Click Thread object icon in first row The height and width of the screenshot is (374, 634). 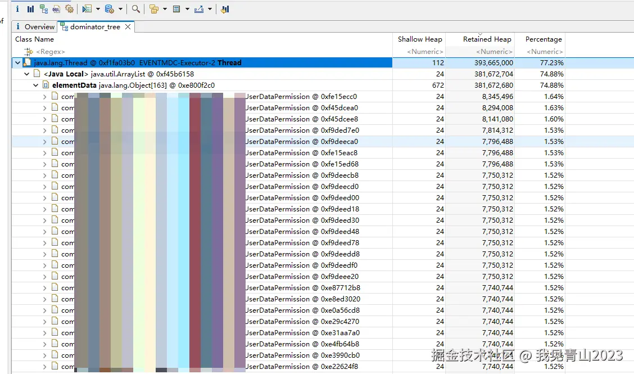click(27, 62)
